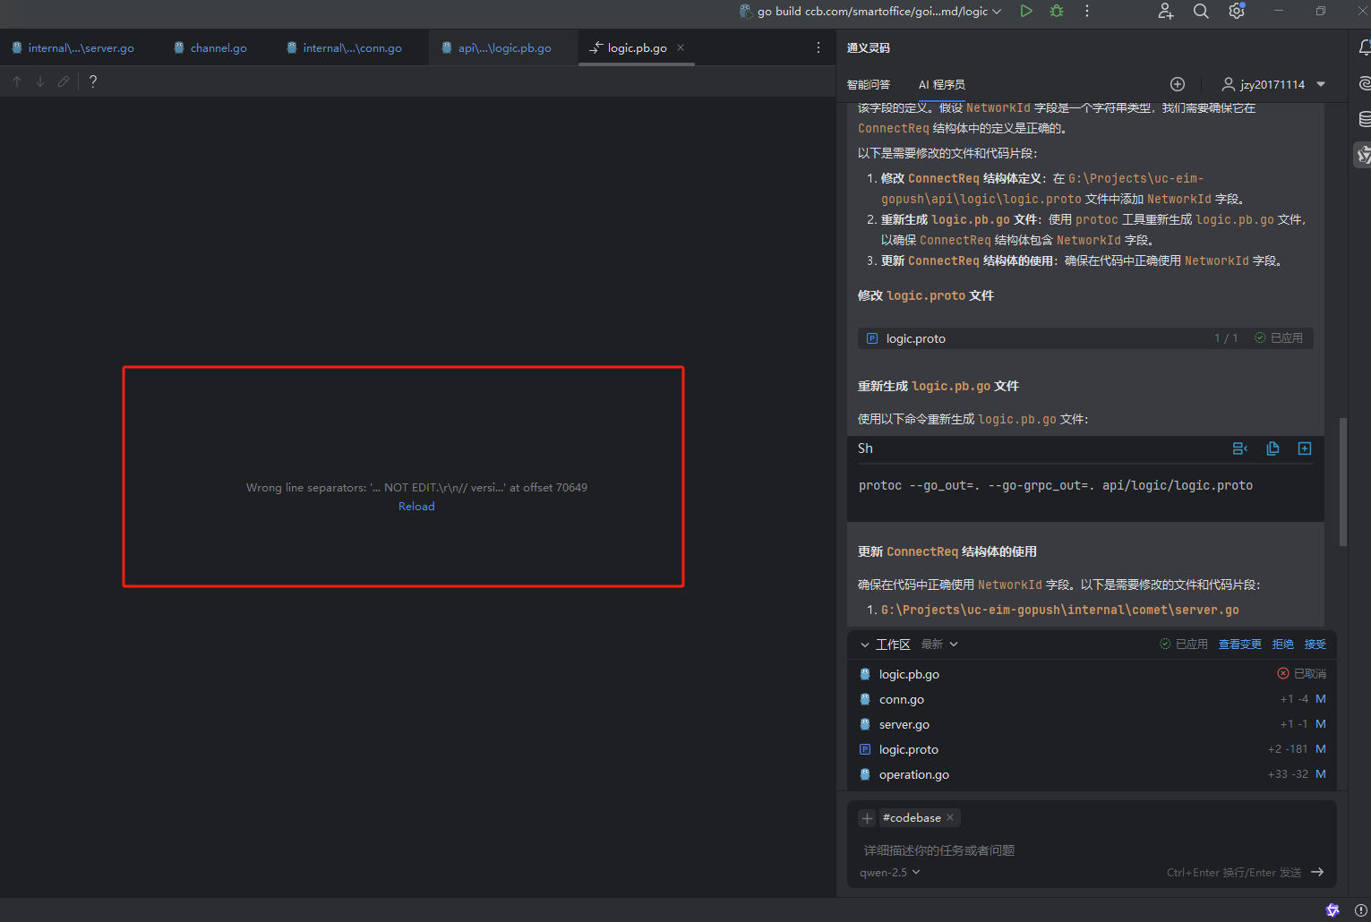The height and width of the screenshot is (922, 1371).
Task: Remove the #codebase context tag
Action: pyautogui.click(x=950, y=817)
